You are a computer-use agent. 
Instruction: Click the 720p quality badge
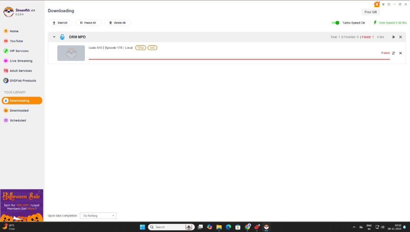click(x=141, y=48)
